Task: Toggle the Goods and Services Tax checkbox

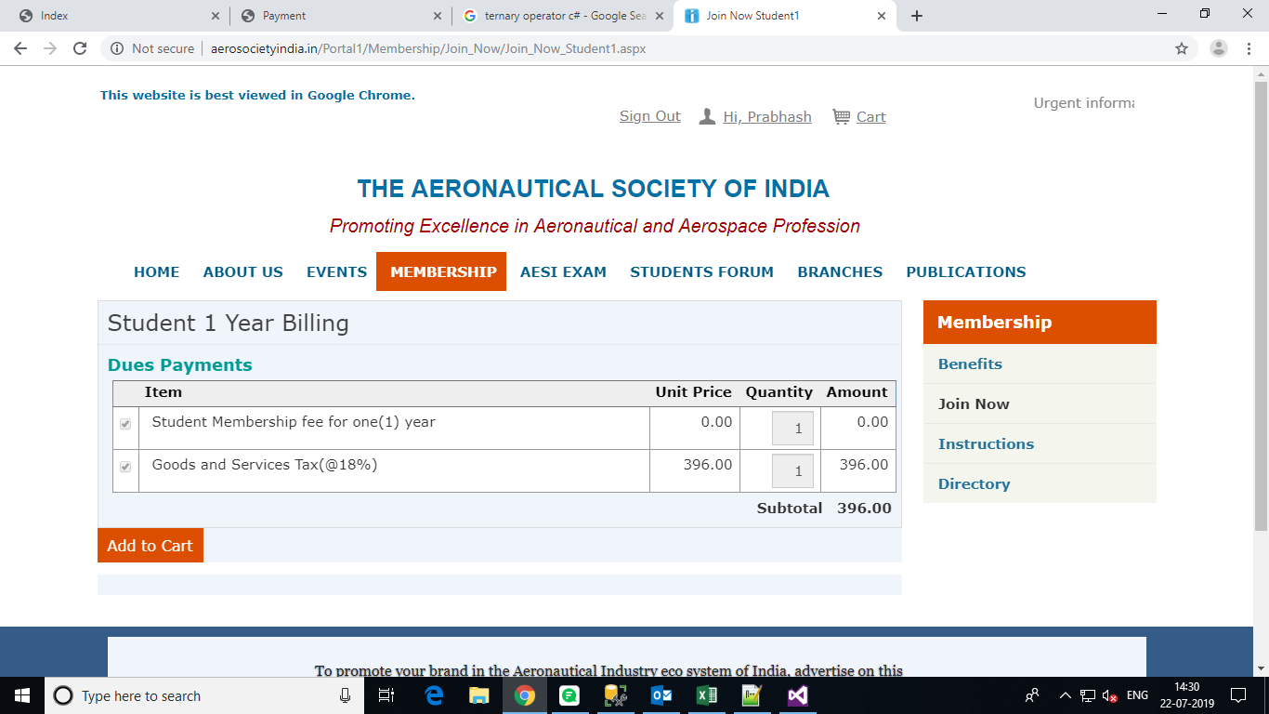Action: click(125, 467)
